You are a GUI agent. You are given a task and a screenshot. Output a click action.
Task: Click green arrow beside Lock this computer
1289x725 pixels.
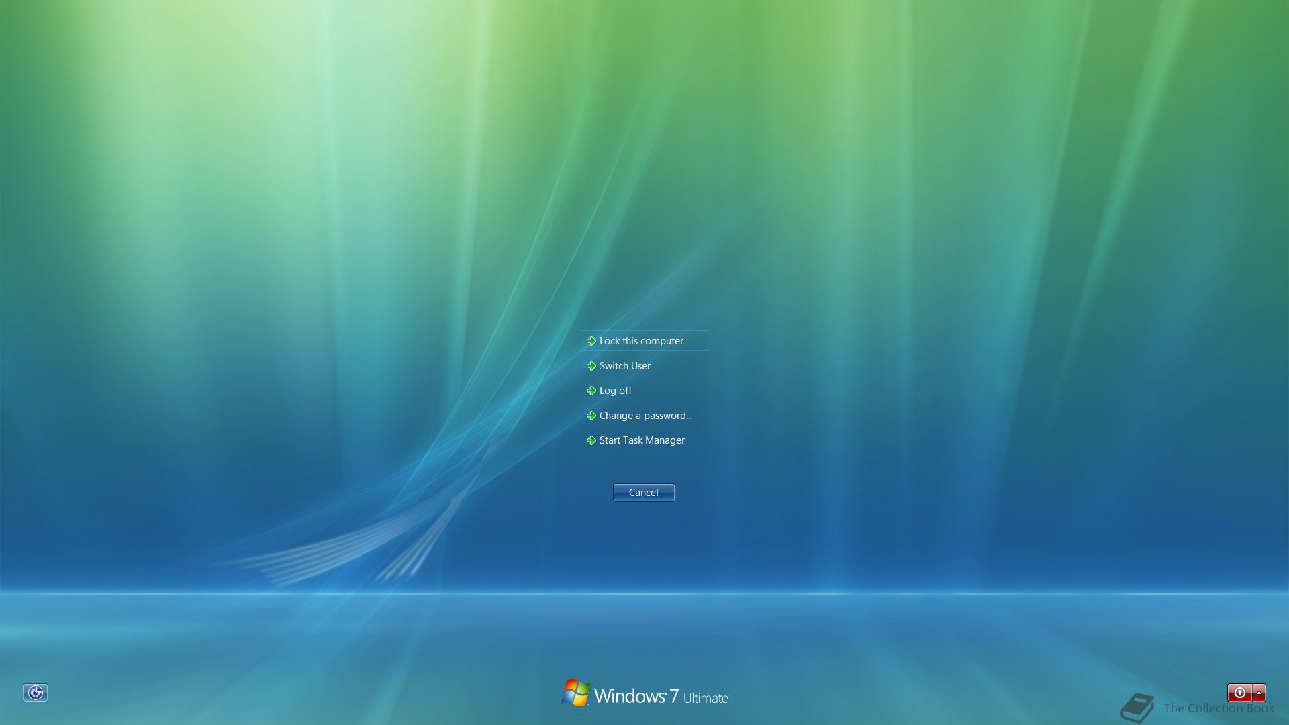point(591,341)
